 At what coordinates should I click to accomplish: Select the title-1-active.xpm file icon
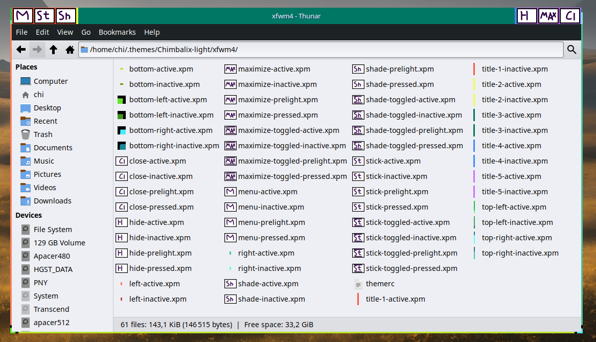358,299
